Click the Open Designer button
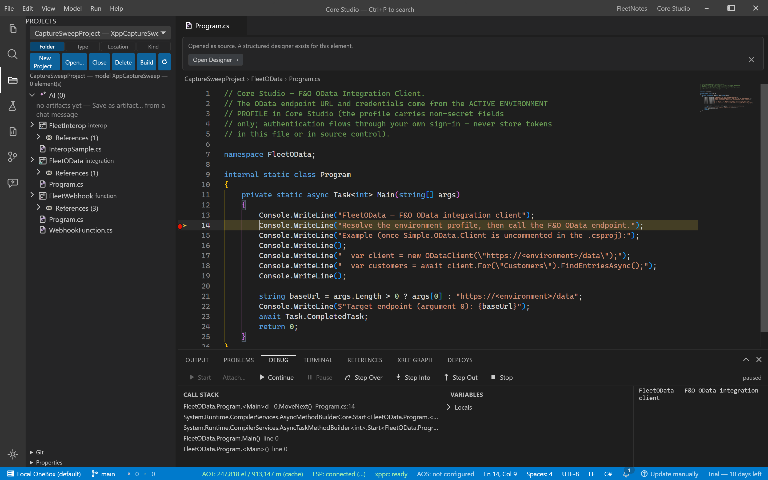The height and width of the screenshot is (480, 768). 216,60
